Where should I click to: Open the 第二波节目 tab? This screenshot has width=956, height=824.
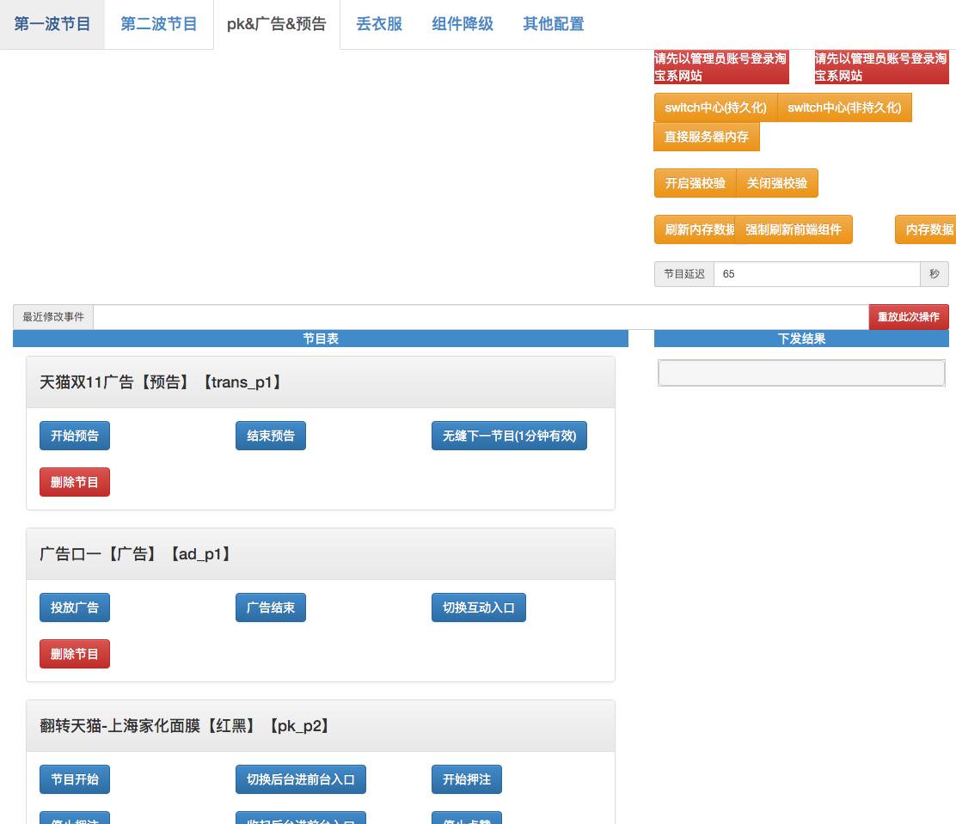click(x=159, y=24)
